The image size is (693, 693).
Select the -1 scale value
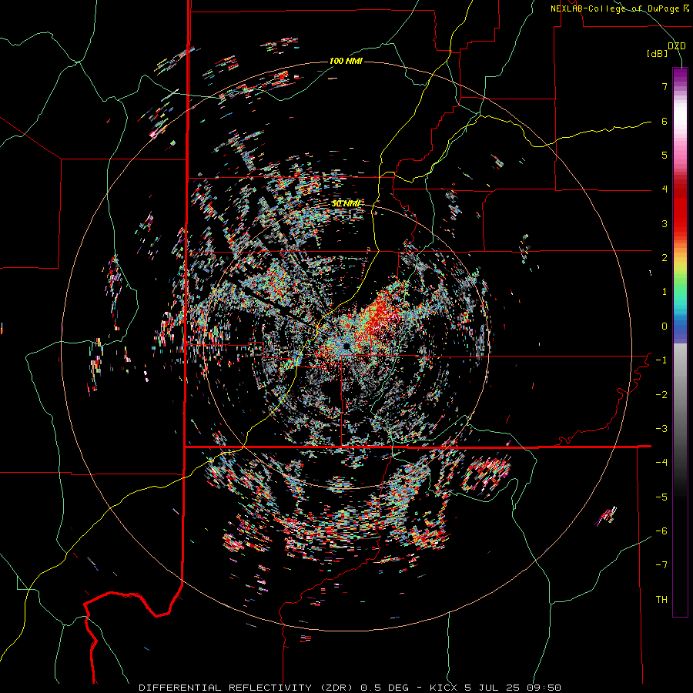click(661, 360)
